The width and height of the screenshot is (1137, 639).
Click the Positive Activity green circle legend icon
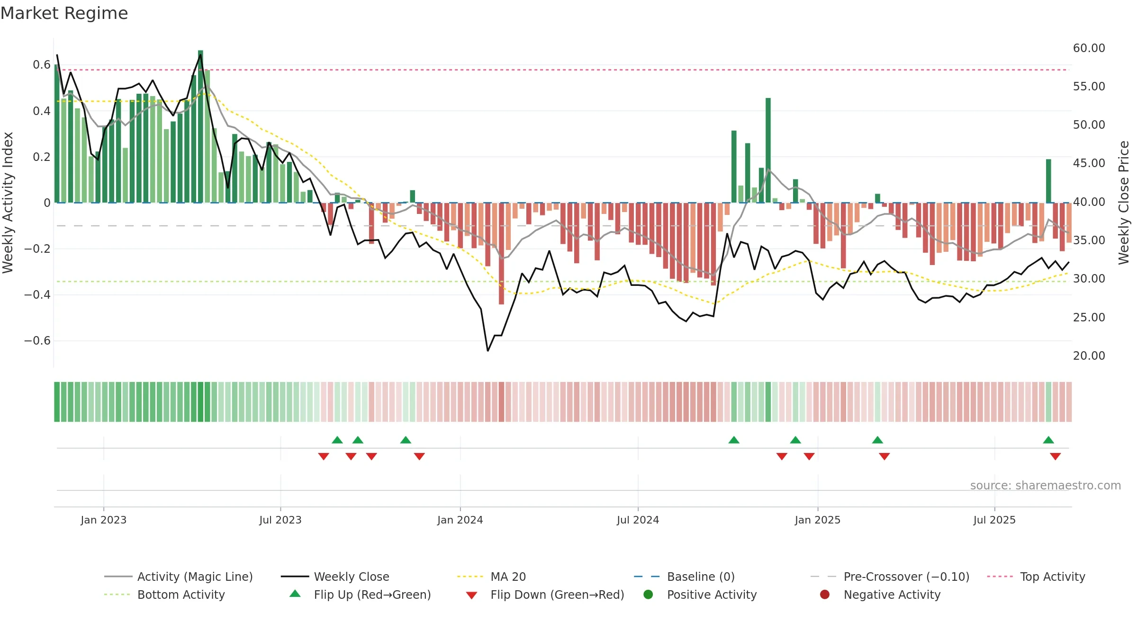point(649,595)
